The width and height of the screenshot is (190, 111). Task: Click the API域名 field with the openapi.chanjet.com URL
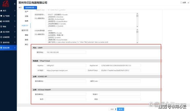pyautogui.click(x=65, y=70)
